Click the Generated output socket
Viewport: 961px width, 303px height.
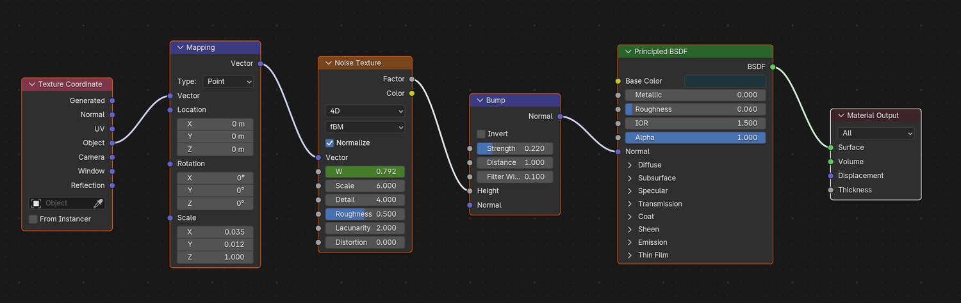pos(112,100)
